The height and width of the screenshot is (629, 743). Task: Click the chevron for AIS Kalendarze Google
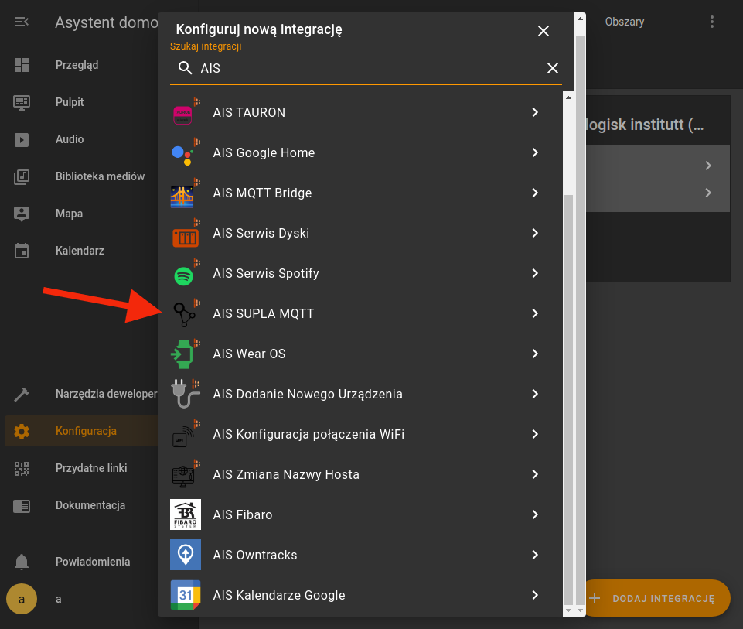(535, 596)
